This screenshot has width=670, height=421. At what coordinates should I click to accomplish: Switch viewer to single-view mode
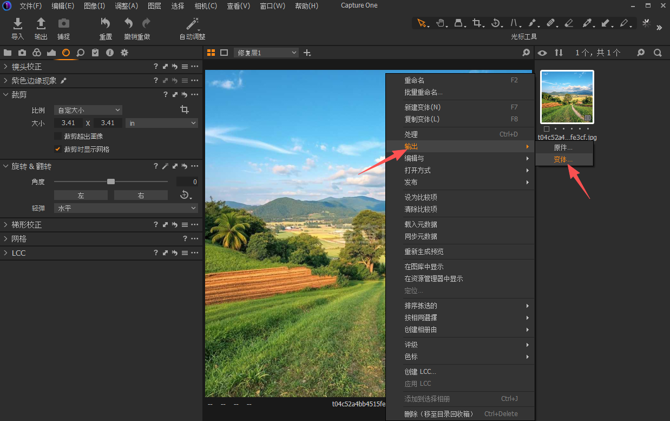pyautogui.click(x=224, y=53)
